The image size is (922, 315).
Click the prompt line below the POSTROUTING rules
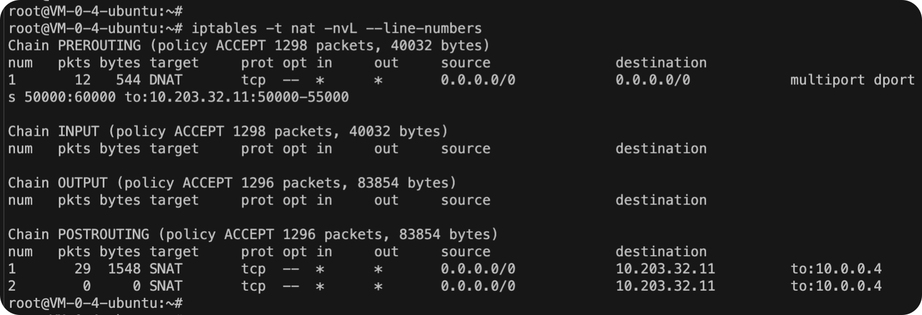96,303
